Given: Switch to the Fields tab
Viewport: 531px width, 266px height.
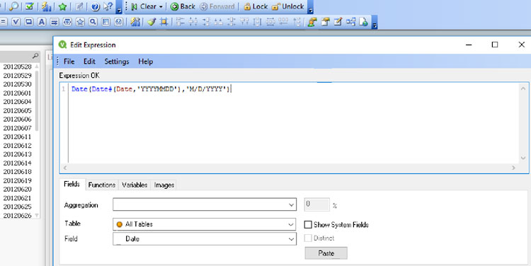Looking at the screenshot, I should (x=72, y=184).
